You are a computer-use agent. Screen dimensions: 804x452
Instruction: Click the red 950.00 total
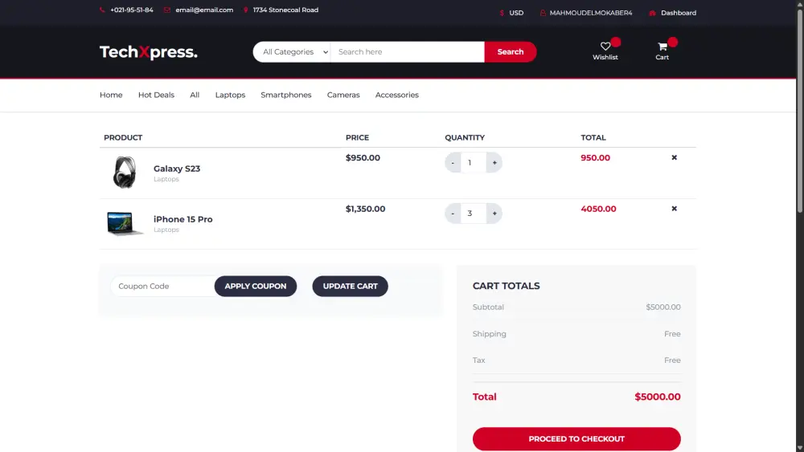595,157
